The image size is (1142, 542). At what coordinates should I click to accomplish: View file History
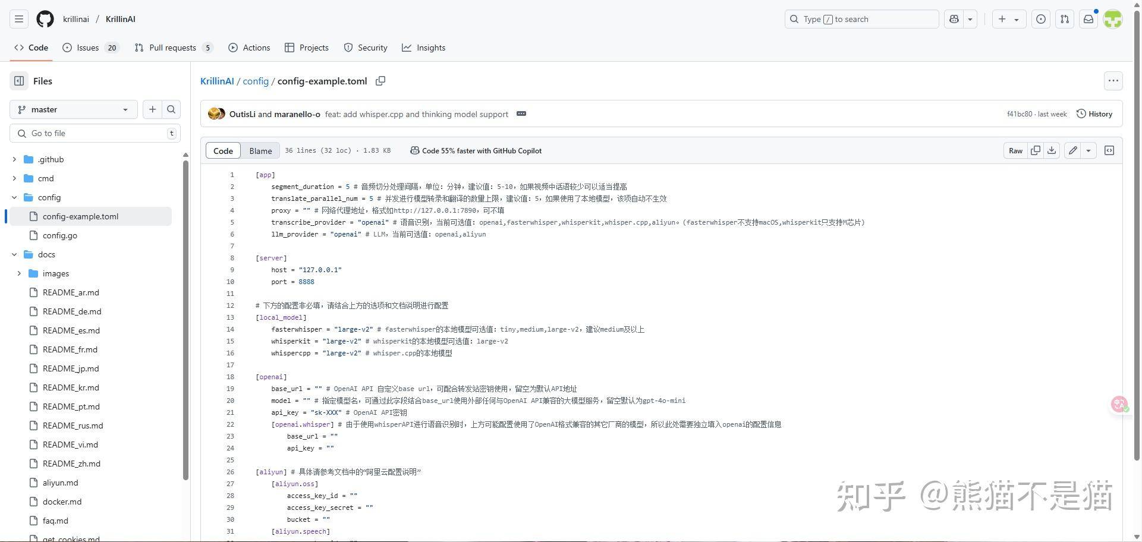point(1094,114)
